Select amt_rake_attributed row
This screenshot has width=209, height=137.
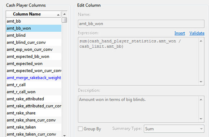34,99
